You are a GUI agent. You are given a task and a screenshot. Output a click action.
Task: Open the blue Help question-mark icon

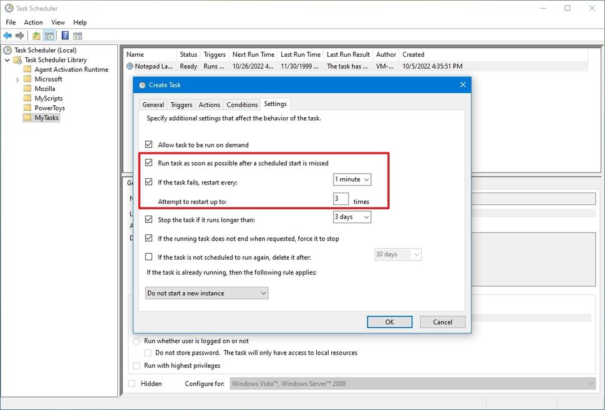(65, 36)
